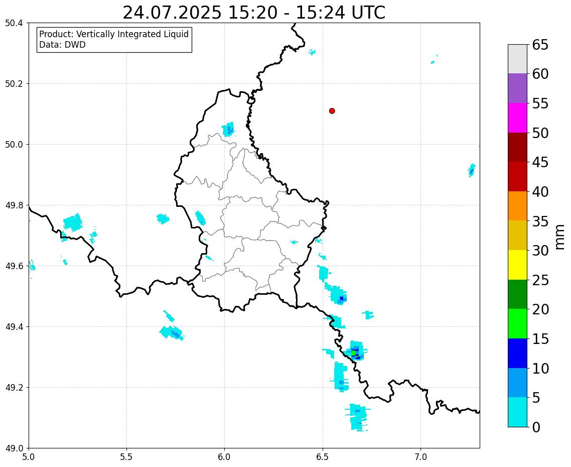Image resolution: width=571 pixels, height=467 pixels.
Task: Click the colorbar 'mm' unit label
Action: coord(560,237)
